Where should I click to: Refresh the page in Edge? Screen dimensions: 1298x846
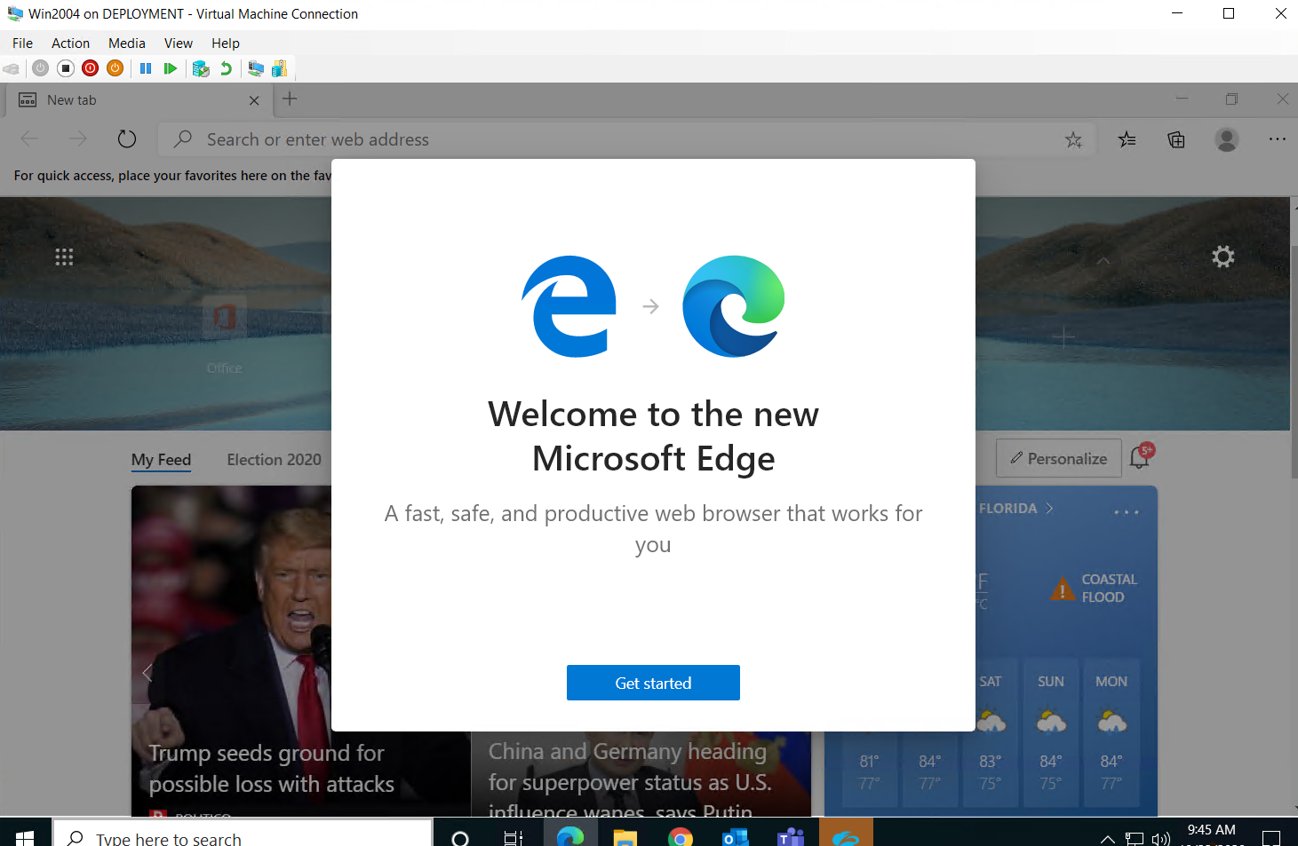(127, 139)
